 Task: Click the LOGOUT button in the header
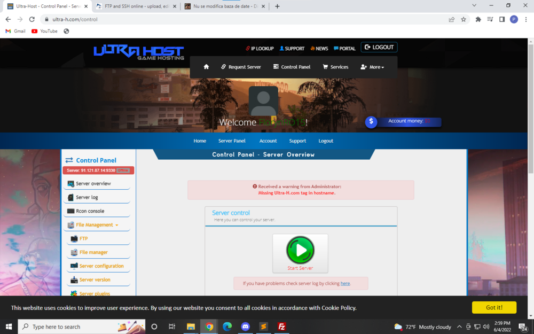click(x=379, y=47)
